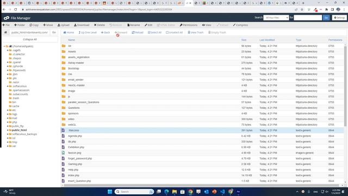This screenshot has height=196, width=348.
Task: Click the path field Go button
Action: (54, 33)
